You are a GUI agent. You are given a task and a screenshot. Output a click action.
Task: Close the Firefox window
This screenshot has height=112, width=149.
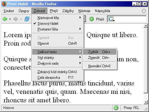144,4
